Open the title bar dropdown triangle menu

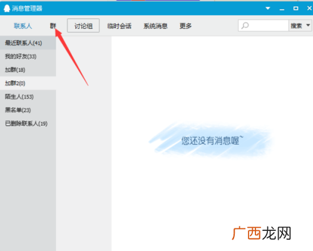coord(268,8)
